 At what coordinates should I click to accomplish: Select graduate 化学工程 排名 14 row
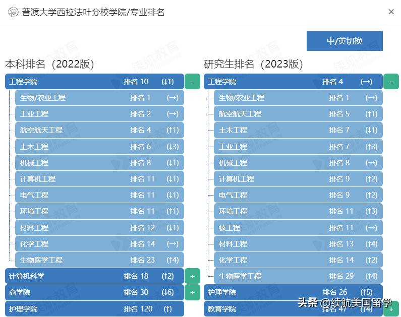pyautogui.click(x=298, y=260)
